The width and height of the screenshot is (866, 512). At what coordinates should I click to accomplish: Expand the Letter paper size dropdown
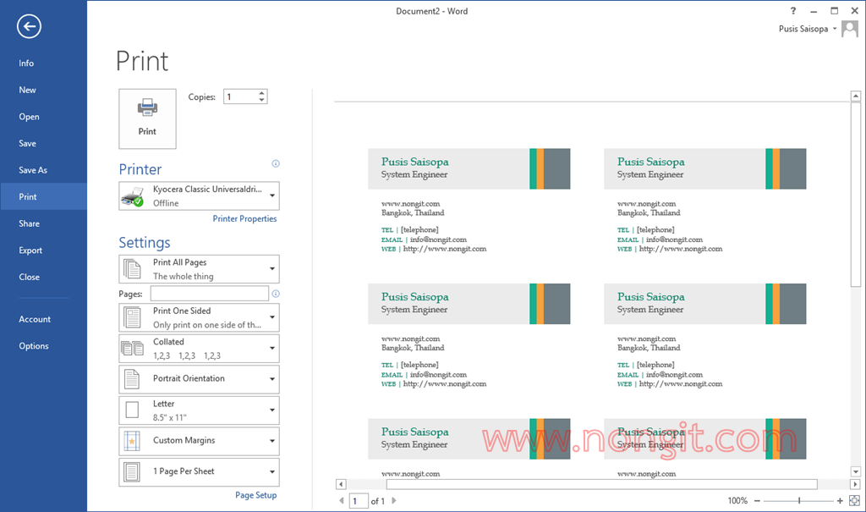coord(272,410)
